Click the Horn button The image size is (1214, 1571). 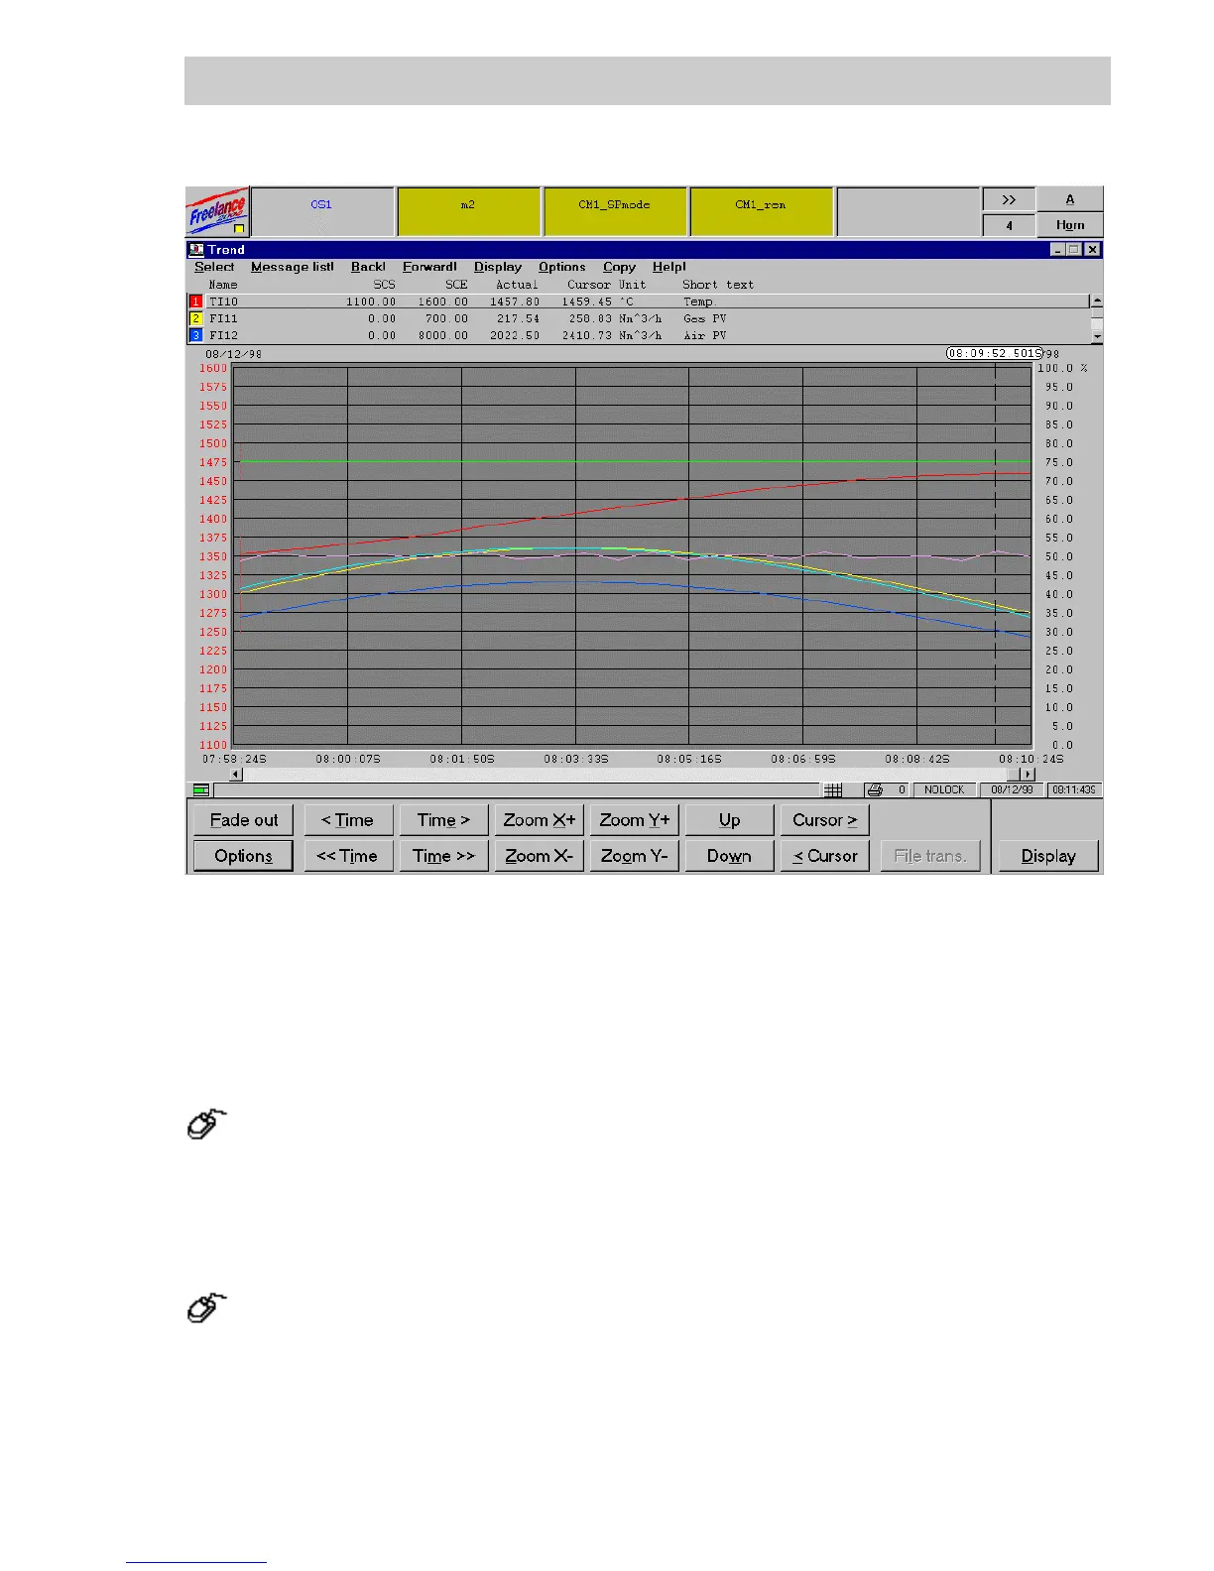coord(1069,225)
